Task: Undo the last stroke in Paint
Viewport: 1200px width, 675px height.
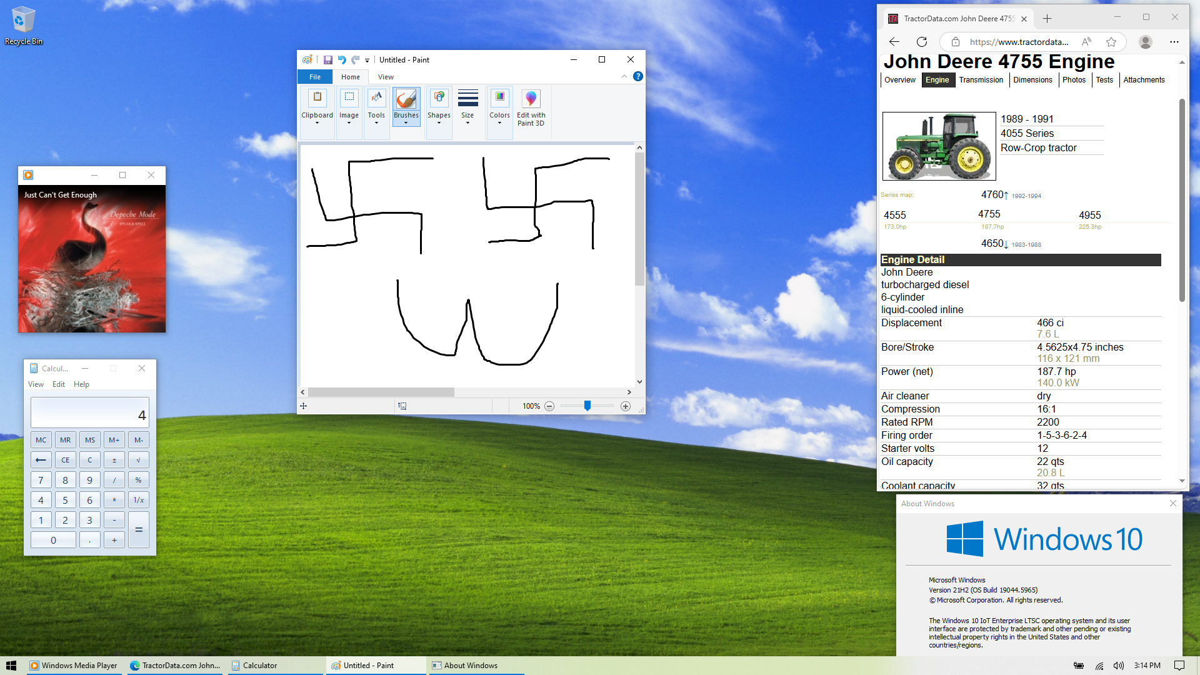Action: (342, 60)
